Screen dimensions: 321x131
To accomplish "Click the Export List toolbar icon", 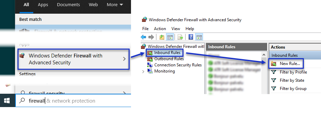I will point(180,37).
